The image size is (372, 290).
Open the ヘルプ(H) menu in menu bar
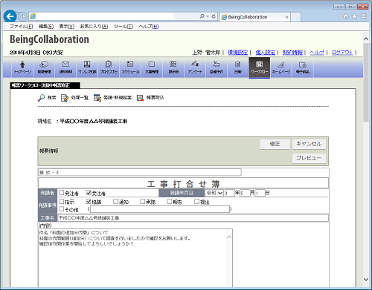click(149, 27)
